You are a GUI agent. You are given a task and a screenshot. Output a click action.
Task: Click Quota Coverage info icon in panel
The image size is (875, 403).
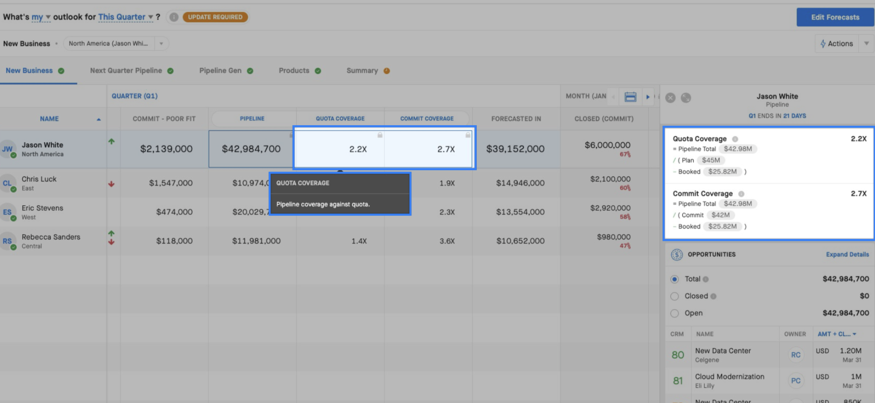[x=735, y=139]
